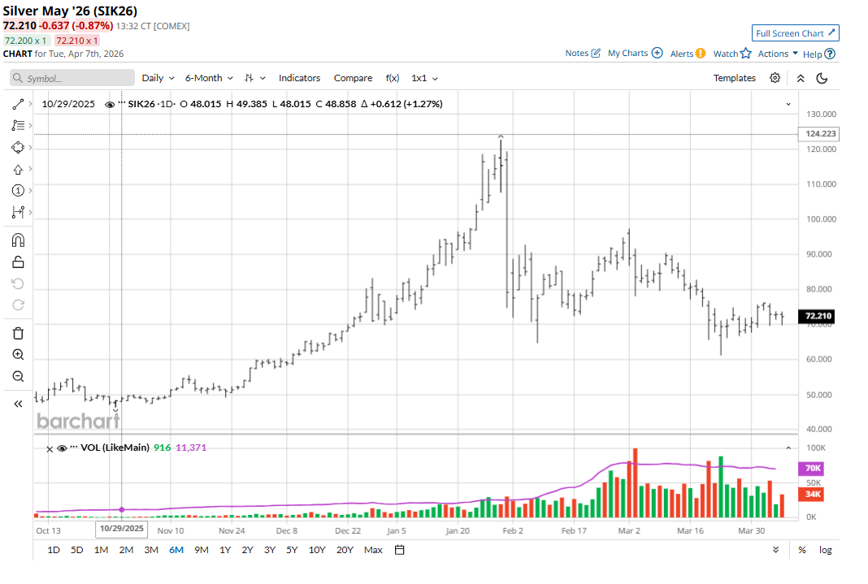Open Alerts for SIK26

[688, 54]
